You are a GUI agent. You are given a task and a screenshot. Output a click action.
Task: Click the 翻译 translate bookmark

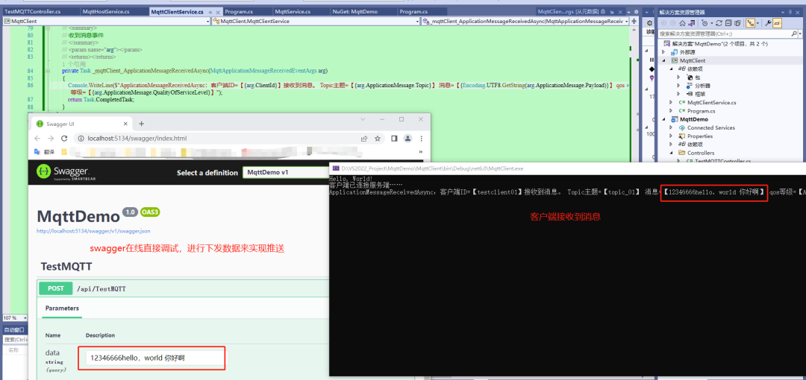tap(43, 152)
